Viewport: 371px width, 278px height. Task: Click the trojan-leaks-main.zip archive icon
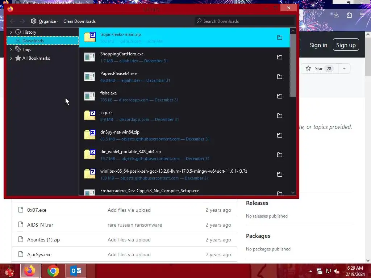[90, 37]
